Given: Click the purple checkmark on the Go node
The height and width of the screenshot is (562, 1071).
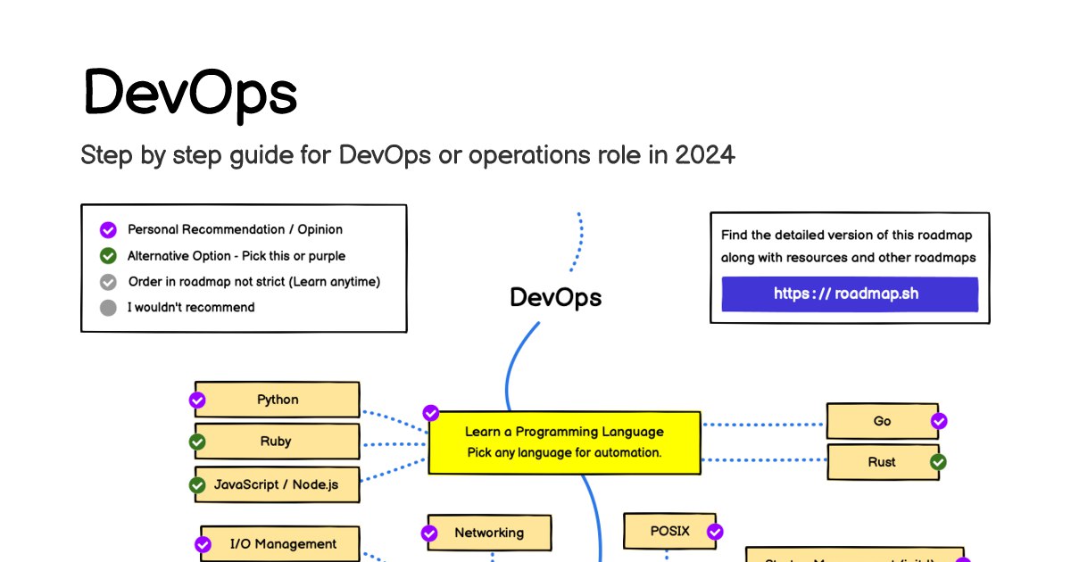Looking at the screenshot, I should click(938, 421).
